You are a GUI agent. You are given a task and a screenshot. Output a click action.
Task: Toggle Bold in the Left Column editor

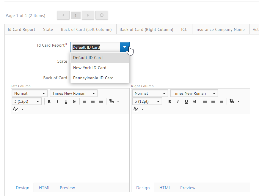[49, 102]
